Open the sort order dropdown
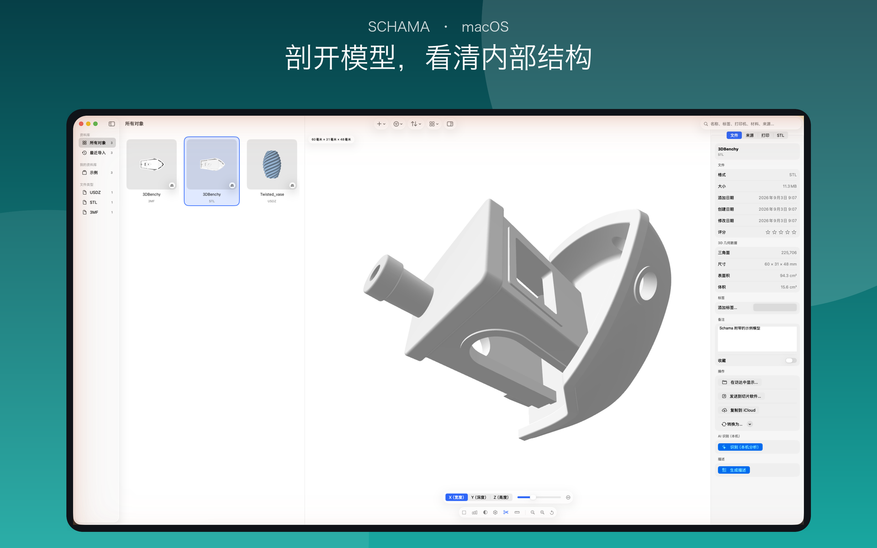The width and height of the screenshot is (877, 548). (416, 124)
